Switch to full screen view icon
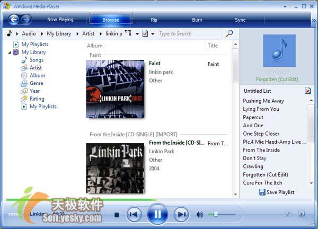The width and height of the screenshot is (318, 229). point(288,214)
